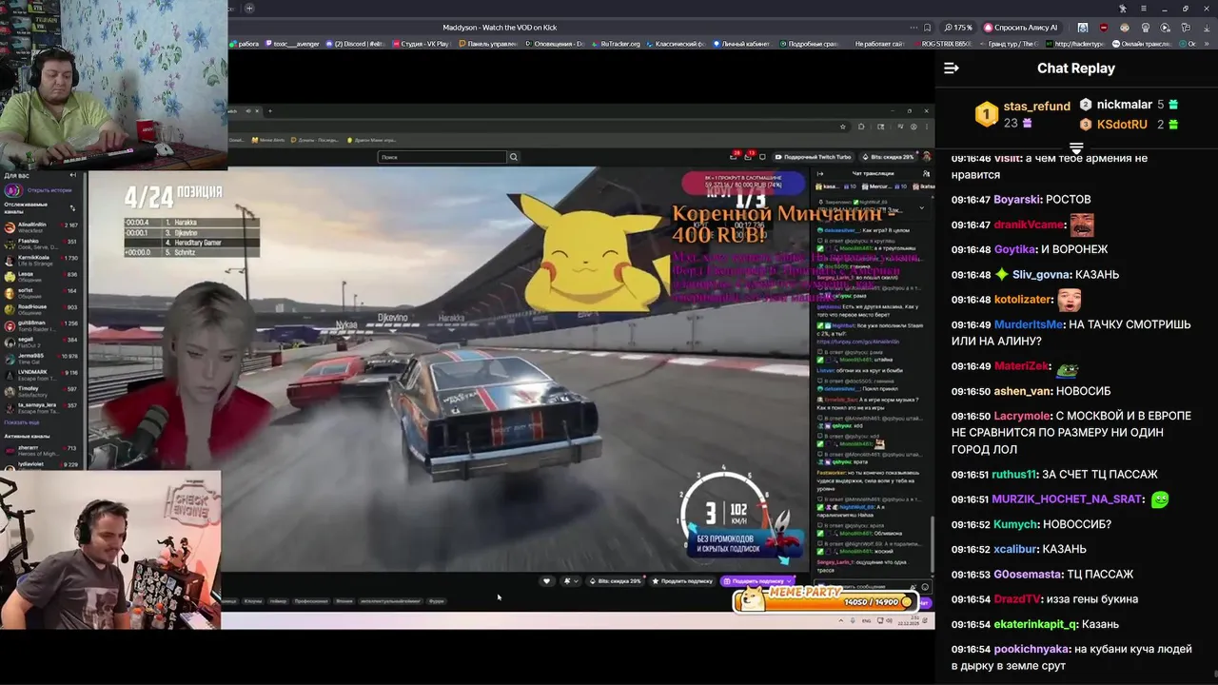Open the face avatar extension icon
This screenshot has height=685, width=1218.
point(1124,28)
